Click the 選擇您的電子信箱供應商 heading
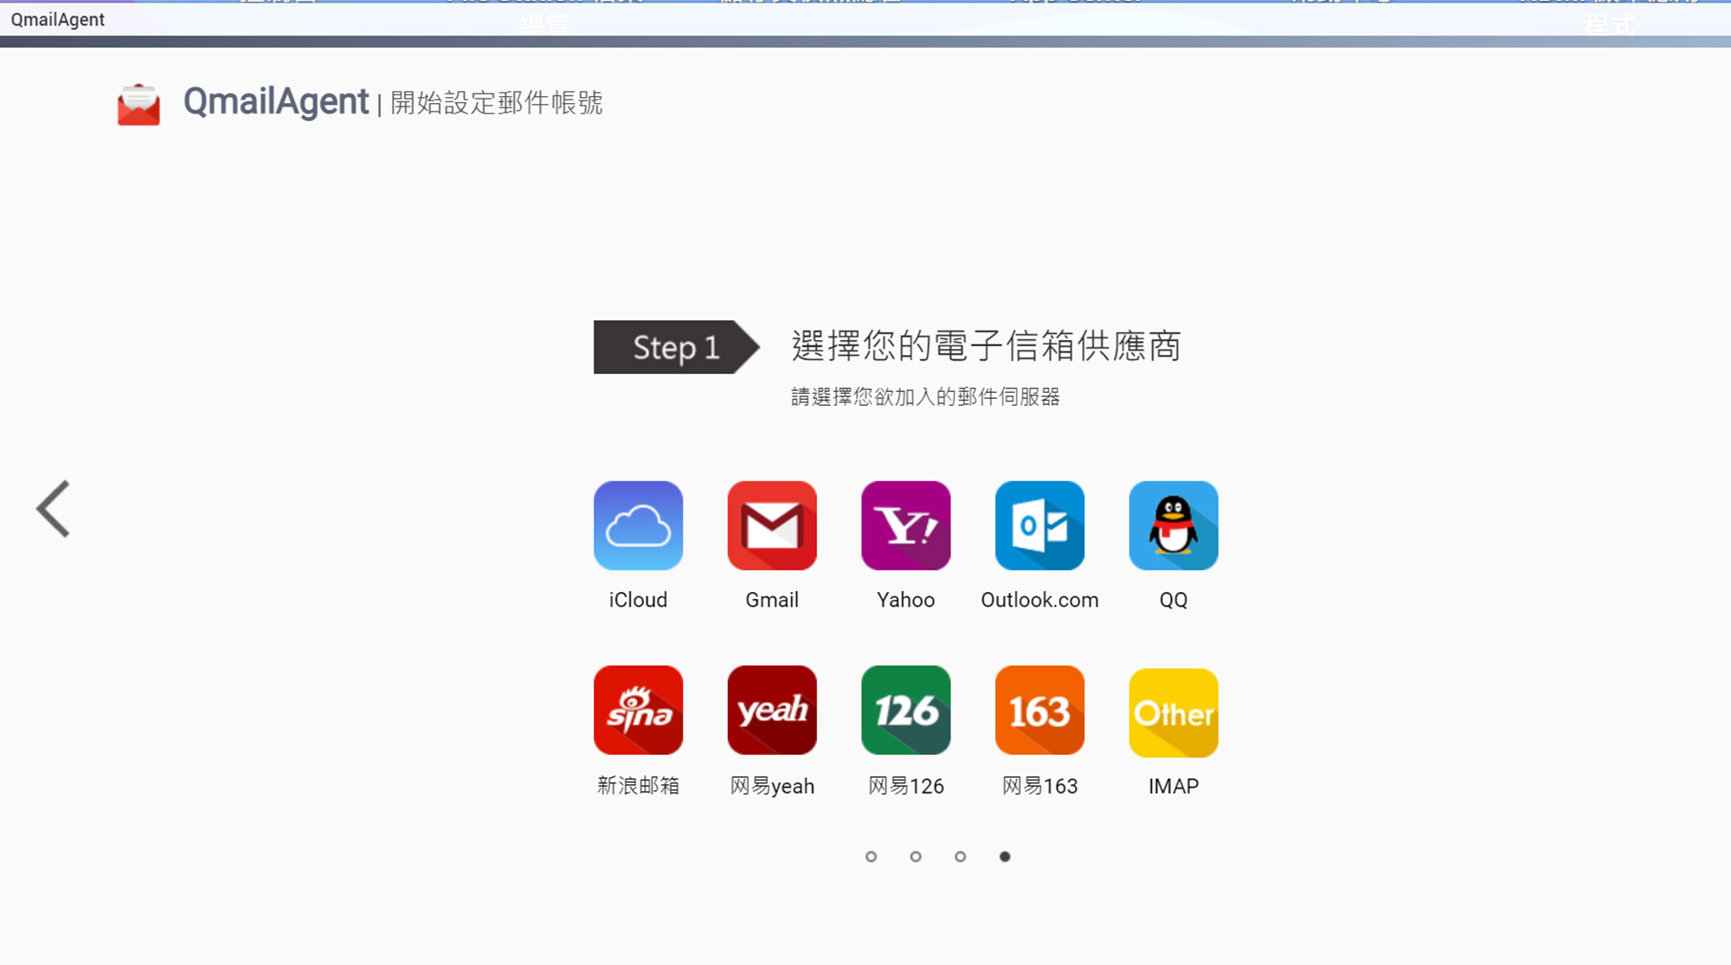The height and width of the screenshot is (965, 1731). pos(986,345)
